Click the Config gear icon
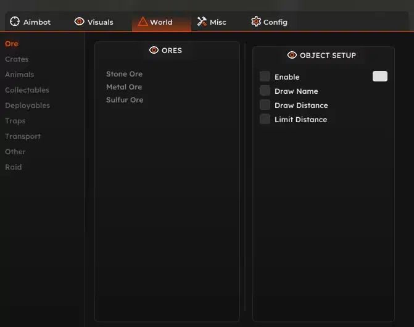 (256, 22)
